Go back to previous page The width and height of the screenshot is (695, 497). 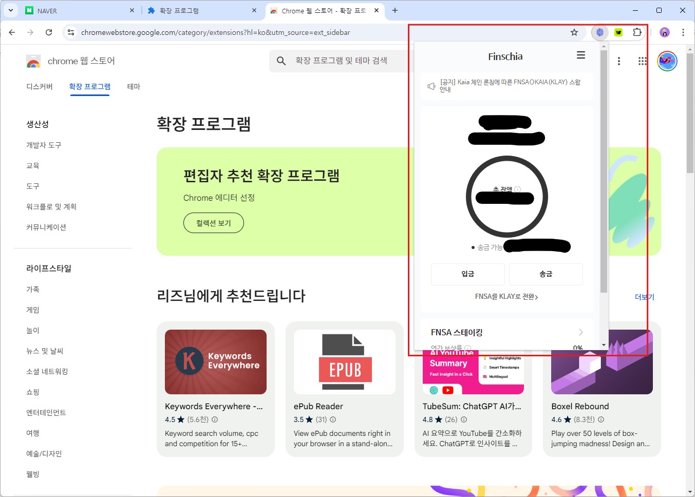[x=12, y=32]
